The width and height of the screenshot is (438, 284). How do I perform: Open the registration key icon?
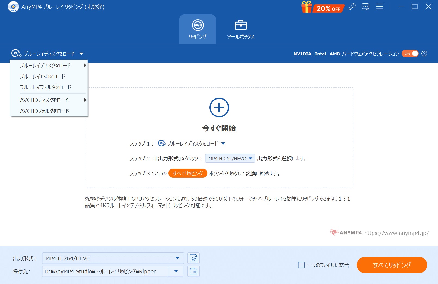(x=352, y=7)
